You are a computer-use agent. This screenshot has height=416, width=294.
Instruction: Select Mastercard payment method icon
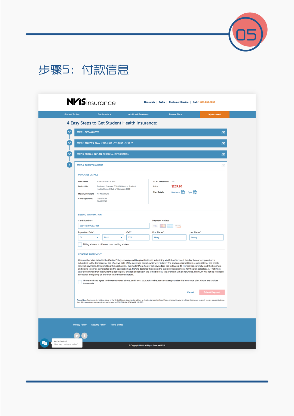click(163, 226)
